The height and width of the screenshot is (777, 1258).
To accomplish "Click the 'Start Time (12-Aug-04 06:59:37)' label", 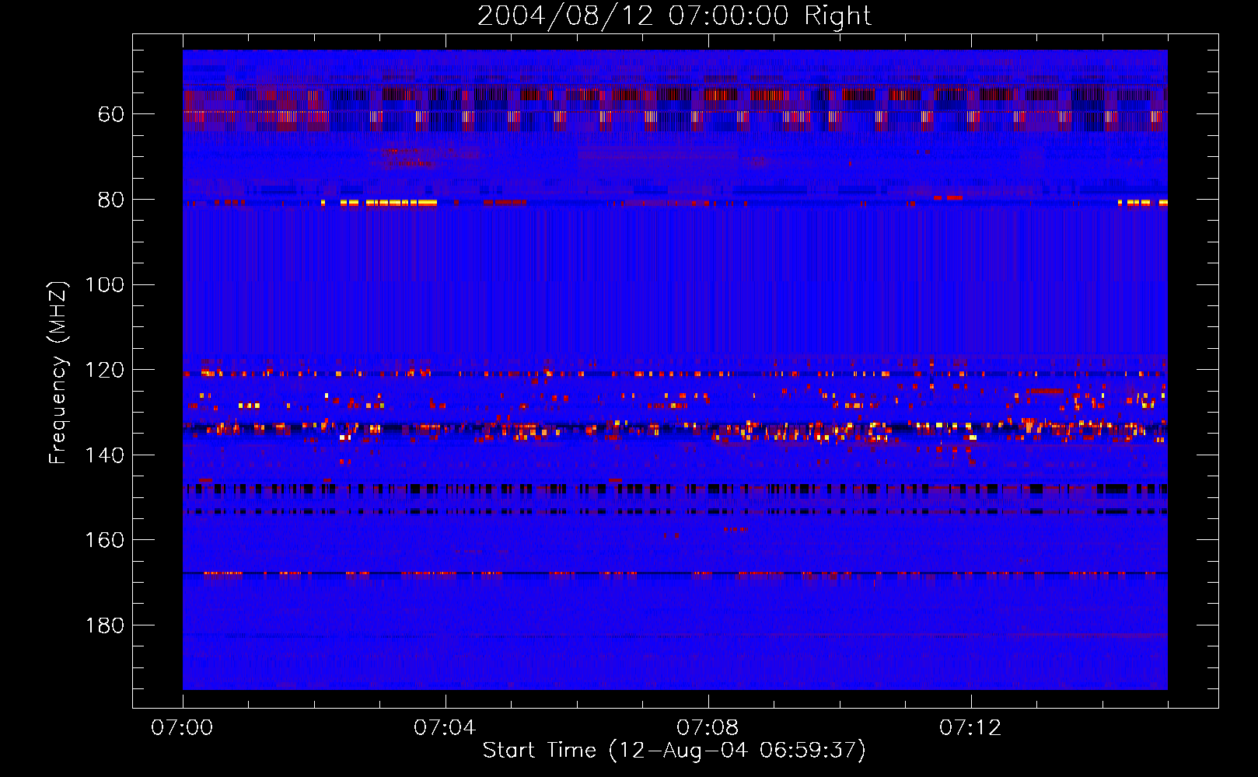I will (674, 751).
